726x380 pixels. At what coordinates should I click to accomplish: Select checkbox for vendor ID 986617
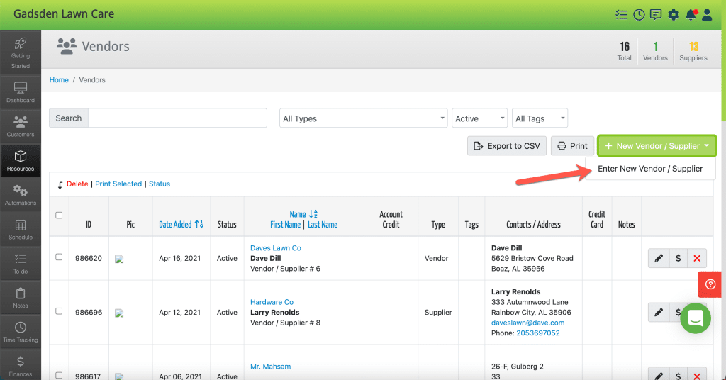point(59,375)
